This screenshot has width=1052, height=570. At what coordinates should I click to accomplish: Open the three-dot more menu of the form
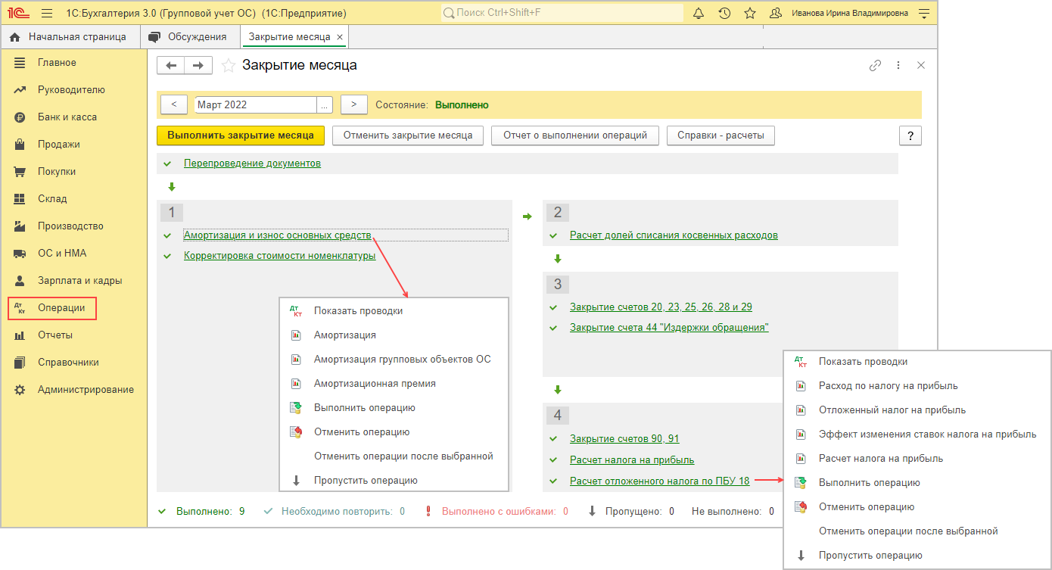[x=898, y=66]
